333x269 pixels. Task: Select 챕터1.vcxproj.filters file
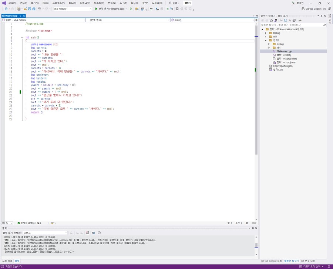click(287, 59)
